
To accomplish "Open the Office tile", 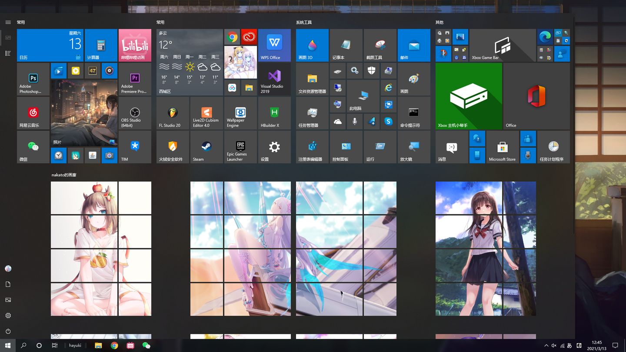I will pyautogui.click(x=536, y=96).
